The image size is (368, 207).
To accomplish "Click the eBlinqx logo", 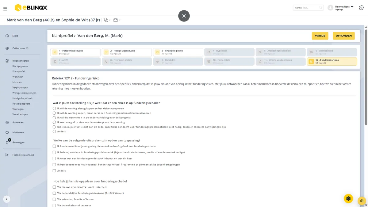I will click(31, 8).
